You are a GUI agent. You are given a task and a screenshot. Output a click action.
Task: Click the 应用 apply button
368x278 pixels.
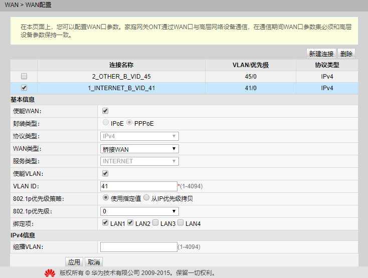pyautogui.click(x=74, y=262)
